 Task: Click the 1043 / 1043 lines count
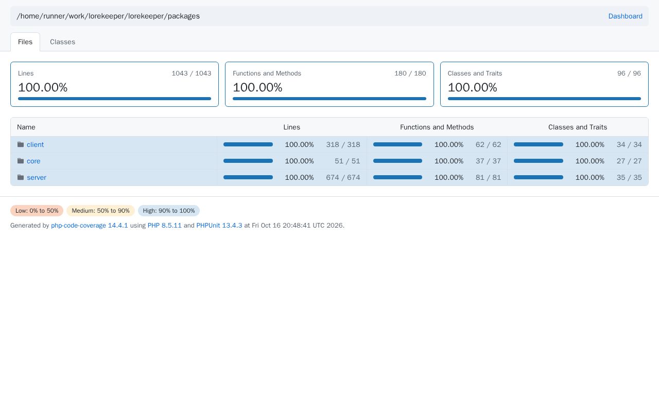[192, 73]
